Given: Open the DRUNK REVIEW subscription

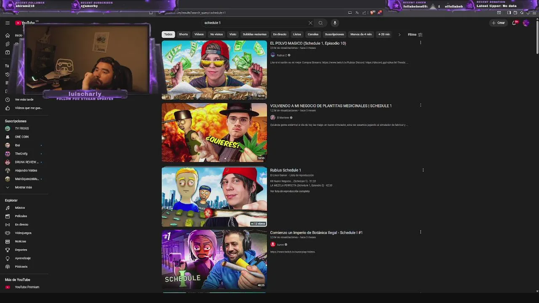Looking at the screenshot, I should tap(24, 162).
